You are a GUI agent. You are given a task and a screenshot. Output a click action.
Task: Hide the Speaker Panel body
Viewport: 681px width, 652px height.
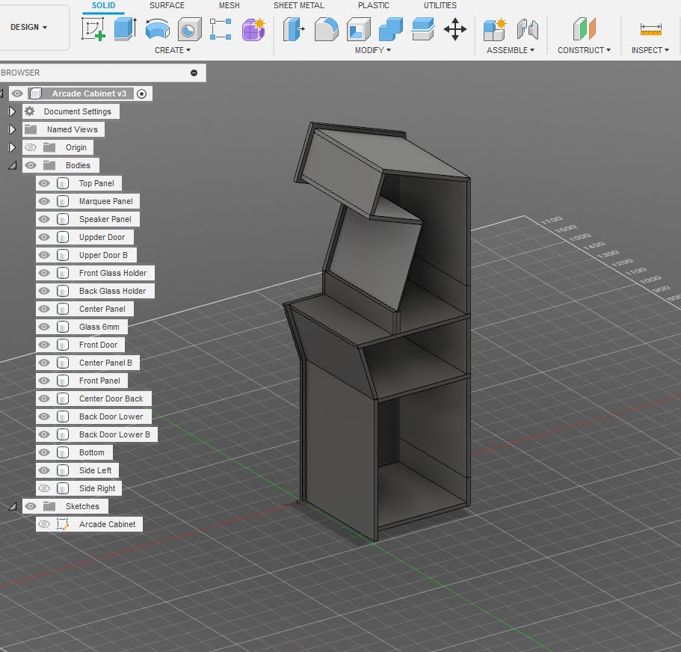tap(44, 219)
